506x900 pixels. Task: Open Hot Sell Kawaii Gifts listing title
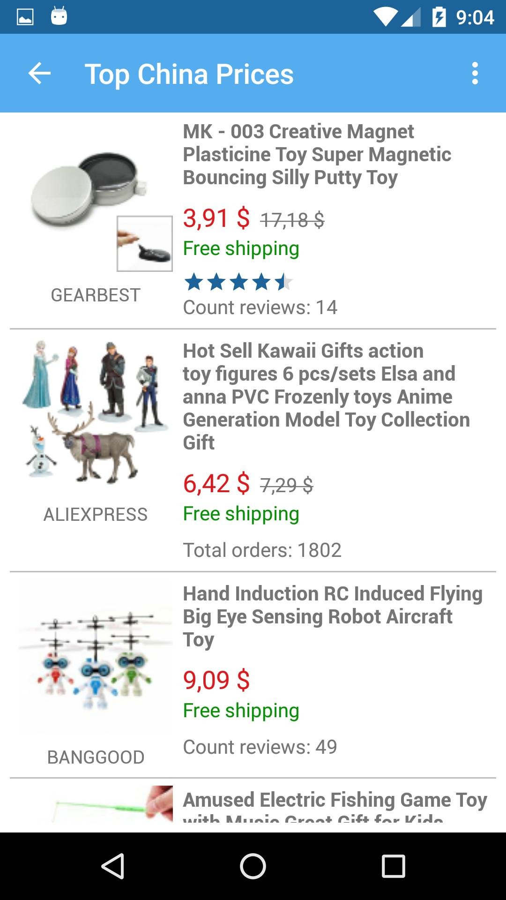click(326, 397)
